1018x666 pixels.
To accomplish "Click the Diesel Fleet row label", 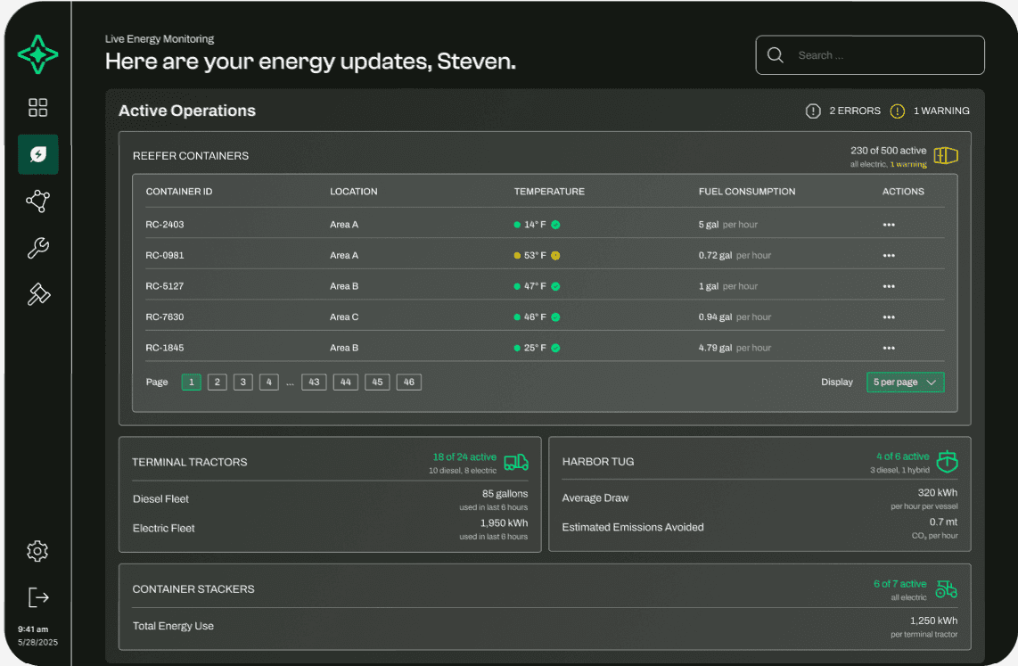I will (x=161, y=499).
